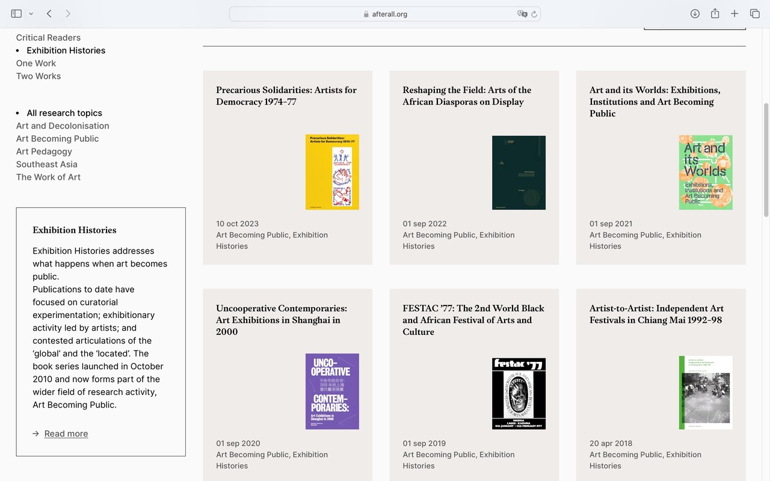Show the tab overview icon
The height and width of the screenshot is (481, 770).
coord(754,13)
